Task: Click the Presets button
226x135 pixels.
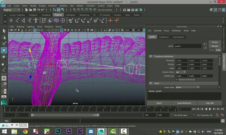Action: click(x=215, y=46)
